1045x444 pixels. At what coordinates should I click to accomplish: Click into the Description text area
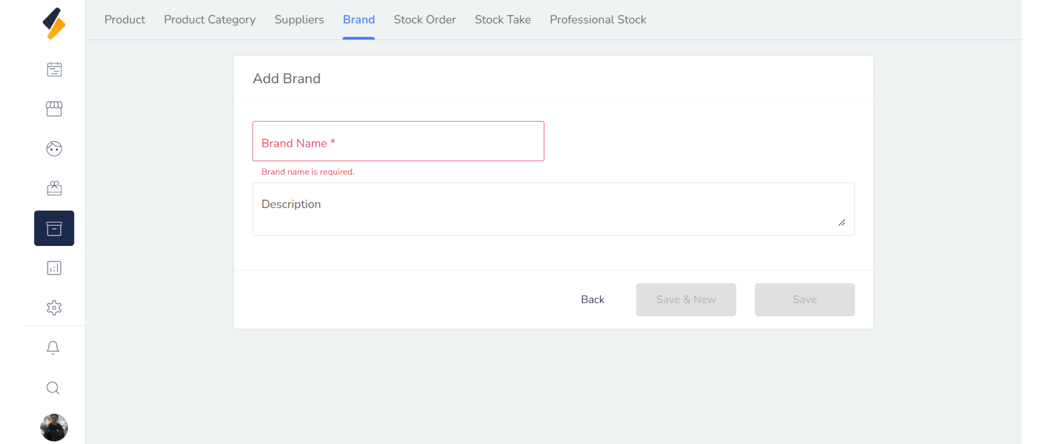pyautogui.click(x=553, y=209)
